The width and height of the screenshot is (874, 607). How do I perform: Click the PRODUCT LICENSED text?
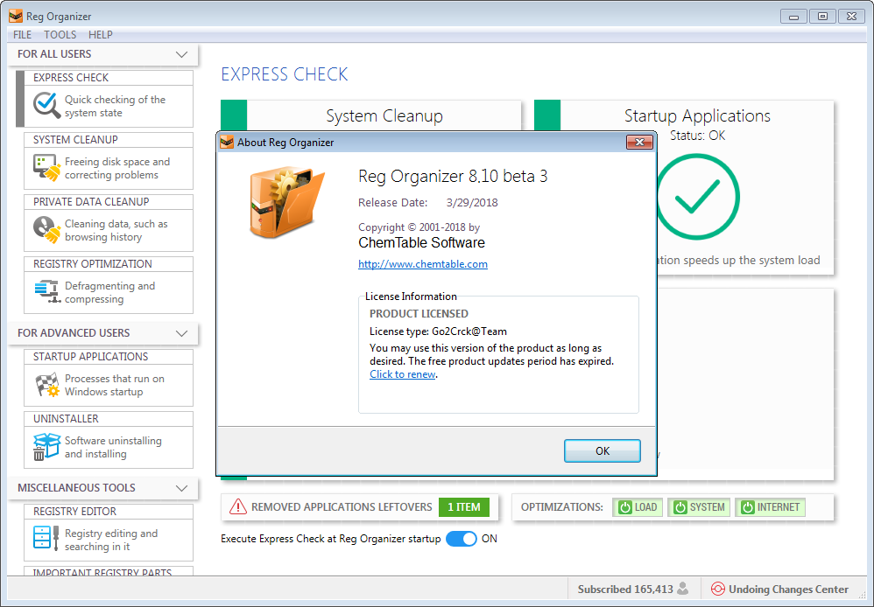tap(419, 314)
